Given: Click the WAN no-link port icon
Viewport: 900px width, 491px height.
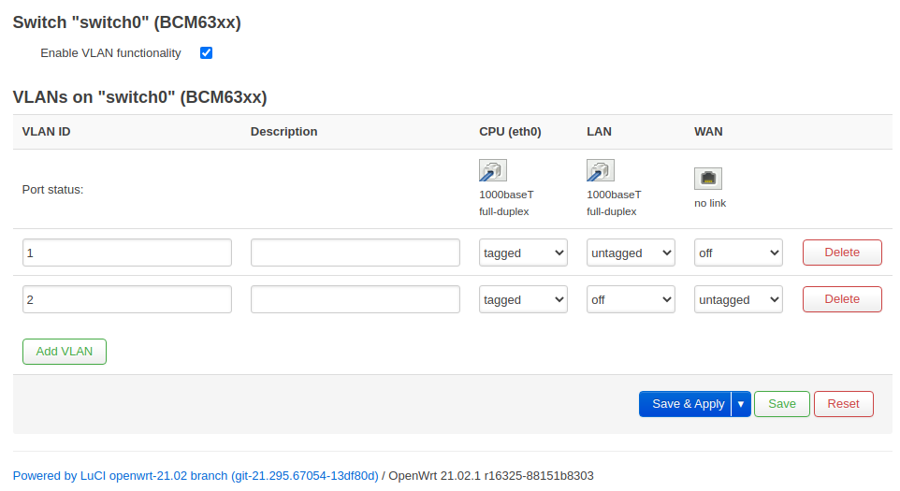Looking at the screenshot, I should (708, 179).
